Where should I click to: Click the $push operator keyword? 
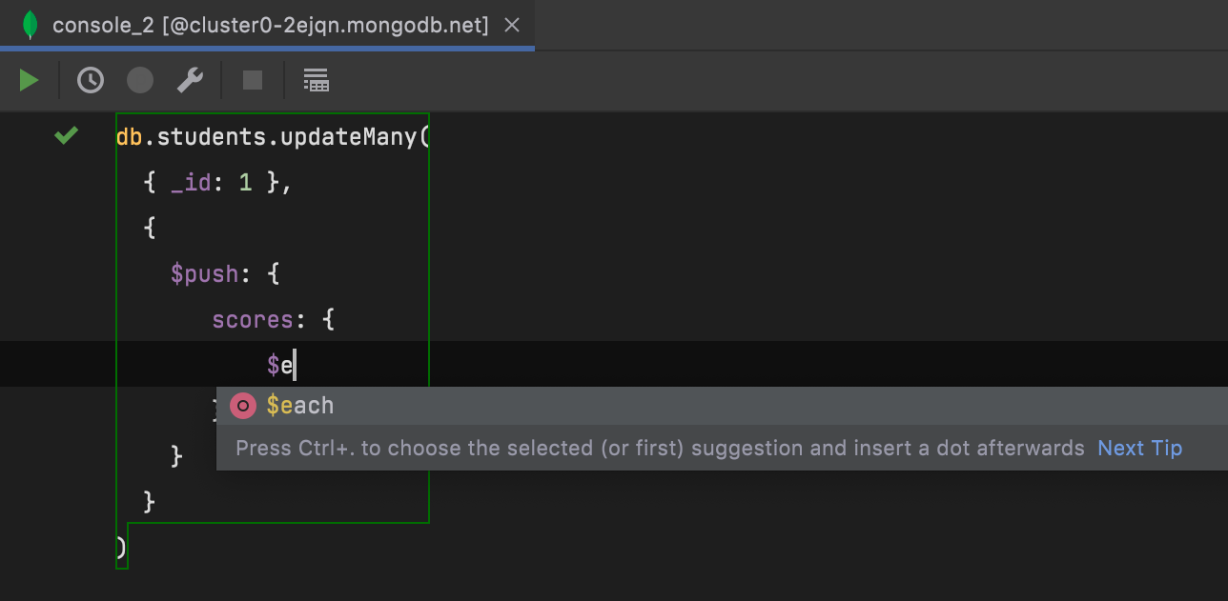pos(204,274)
